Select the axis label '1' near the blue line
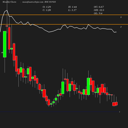The image size is (128, 128). pyautogui.click(x=120, y=112)
